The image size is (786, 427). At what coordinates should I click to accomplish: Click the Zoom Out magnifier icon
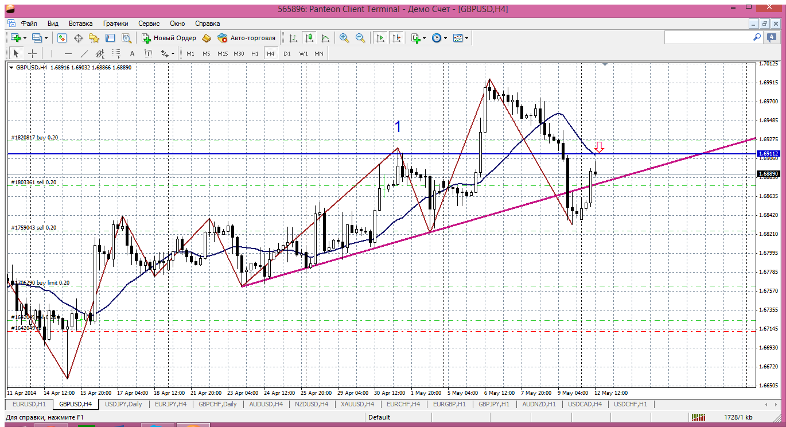point(360,38)
